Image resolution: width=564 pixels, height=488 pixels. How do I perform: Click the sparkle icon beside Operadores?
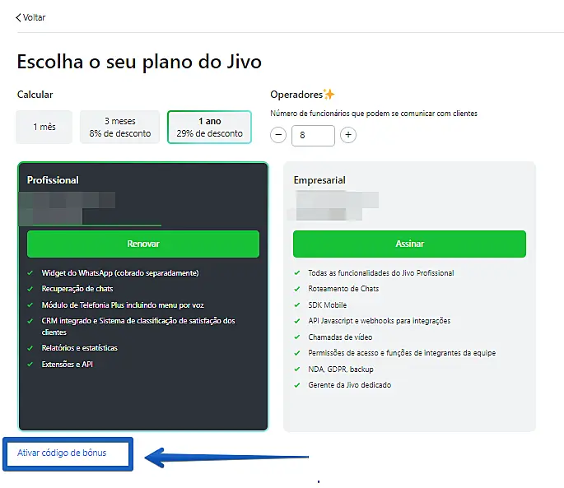click(x=329, y=95)
